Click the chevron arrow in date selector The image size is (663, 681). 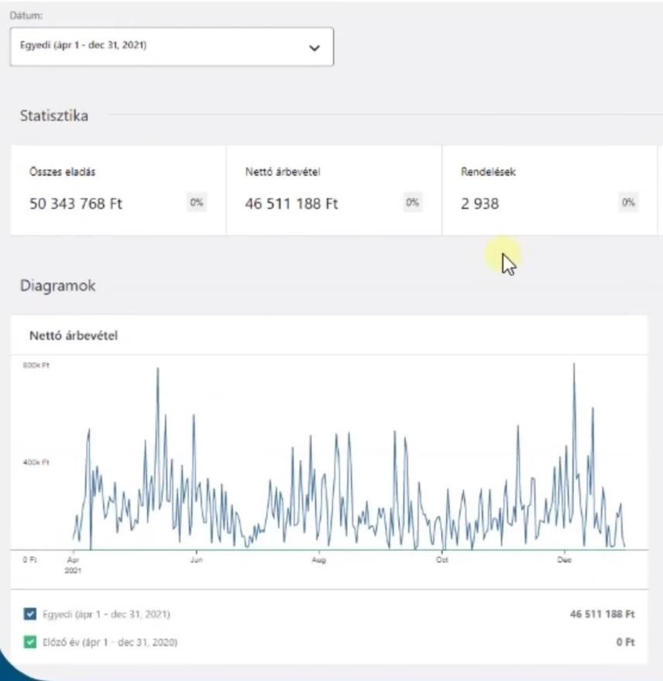pos(314,48)
